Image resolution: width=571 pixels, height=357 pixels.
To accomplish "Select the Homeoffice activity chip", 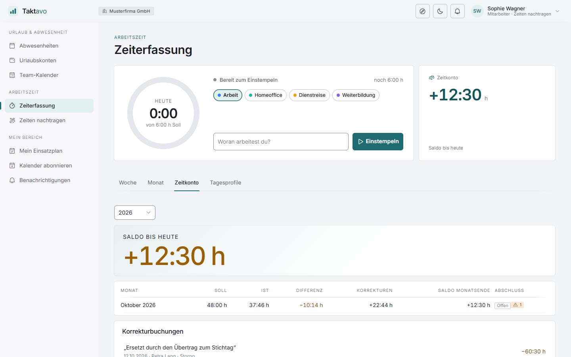I will point(266,95).
